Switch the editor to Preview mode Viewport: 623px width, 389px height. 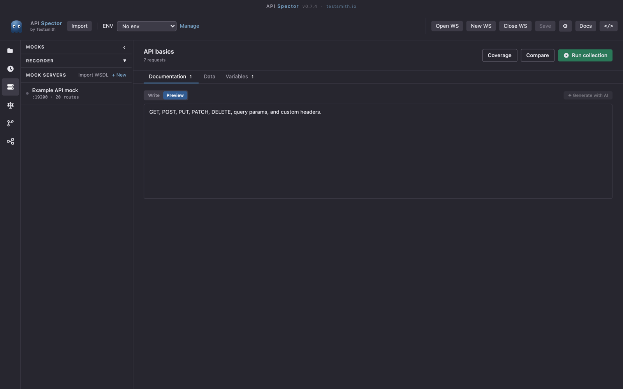click(175, 95)
